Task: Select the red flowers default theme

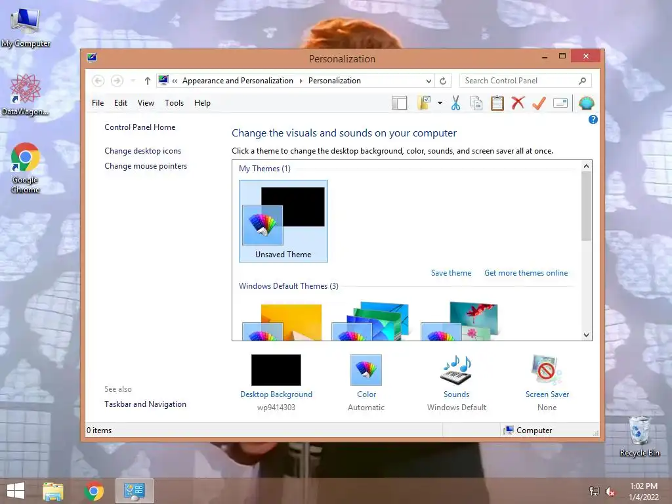Action: pos(460,322)
